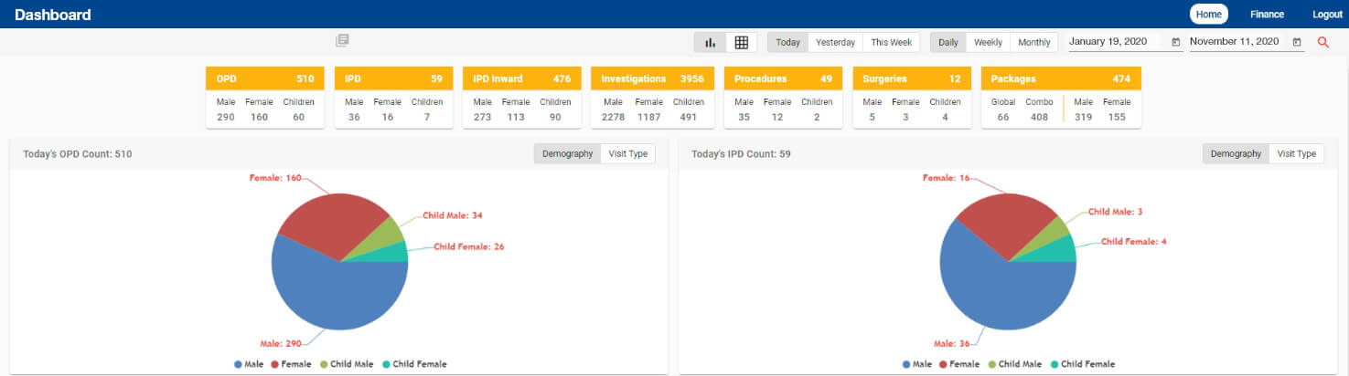Select the Today range toggle
The width and height of the screenshot is (1349, 376).
[x=787, y=42]
